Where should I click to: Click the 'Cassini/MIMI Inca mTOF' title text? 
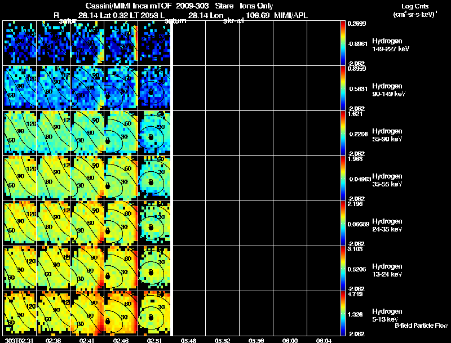coord(129,6)
